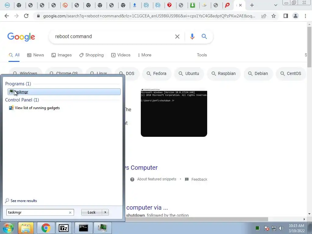Click the Control Panel (1) group header
The width and height of the screenshot is (312, 234).
pos(22,100)
